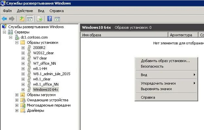The width and height of the screenshot is (204, 130).
Task: Open the Упорядочить значки submenu
Action: 166,83
